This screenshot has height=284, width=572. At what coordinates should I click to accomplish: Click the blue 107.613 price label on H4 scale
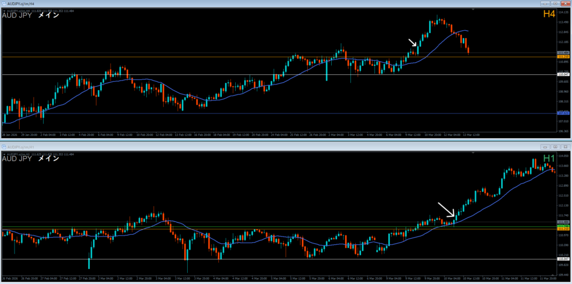point(563,113)
